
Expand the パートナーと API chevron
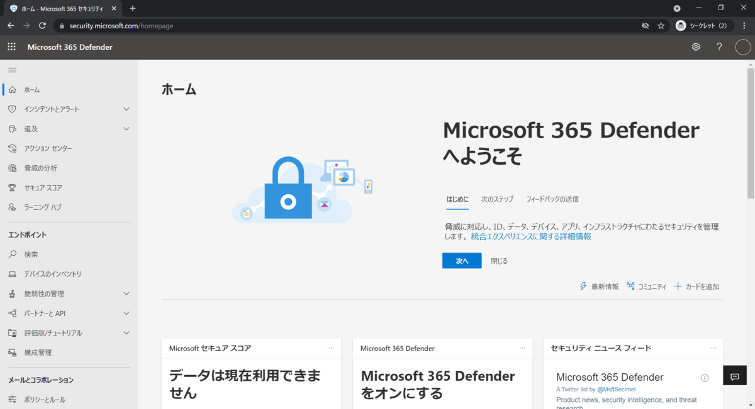[126, 313]
